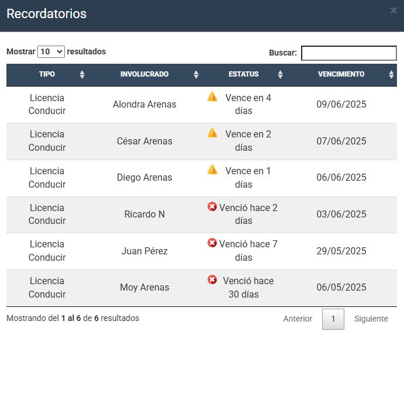Open the Mostrar results count dropdown
Viewport: 404px width, 404px height.
[51, 51]
